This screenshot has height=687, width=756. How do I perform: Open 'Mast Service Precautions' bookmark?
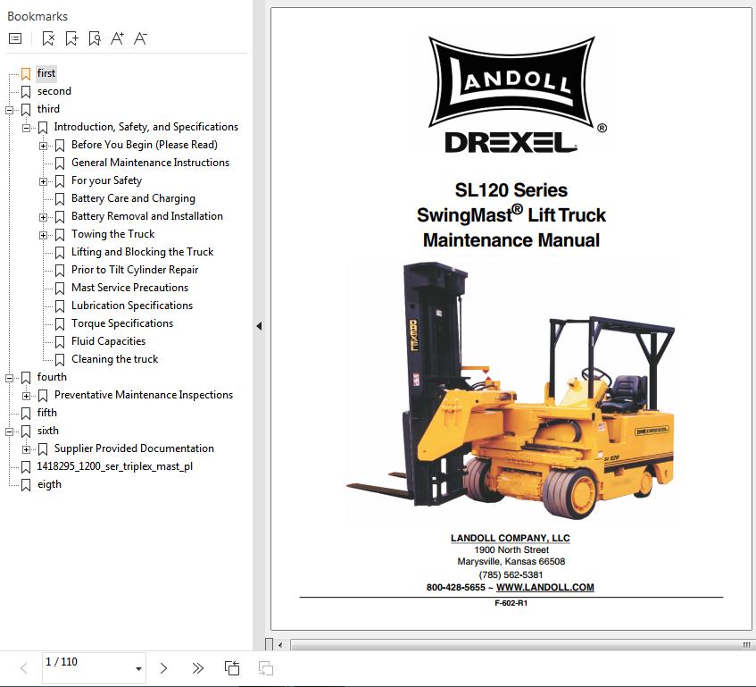(129, 288)
